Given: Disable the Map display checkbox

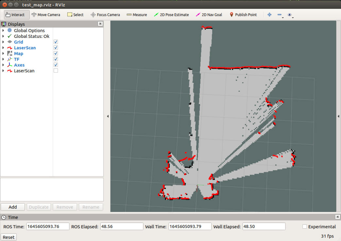Looking at the screenshot, I should click(x=56, y=53).
